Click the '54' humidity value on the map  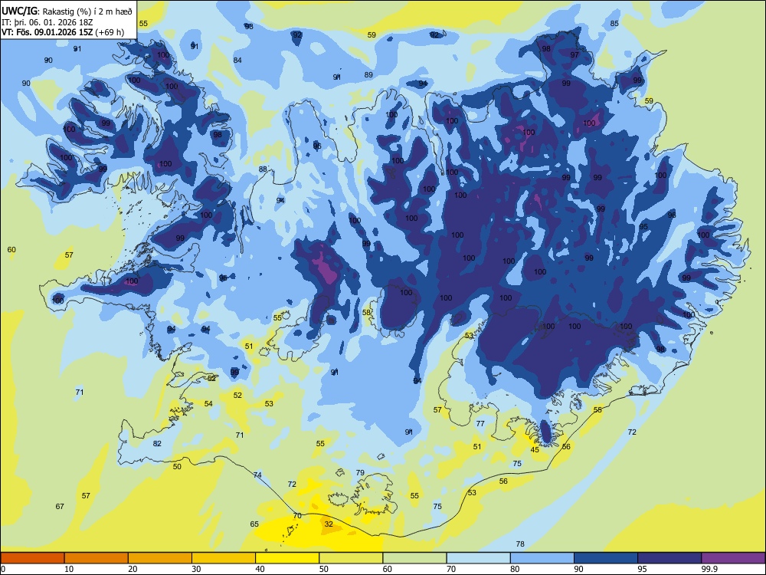coord(208,404)
